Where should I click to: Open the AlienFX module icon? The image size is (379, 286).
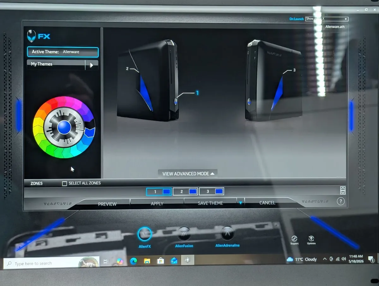tap(144, 234)
